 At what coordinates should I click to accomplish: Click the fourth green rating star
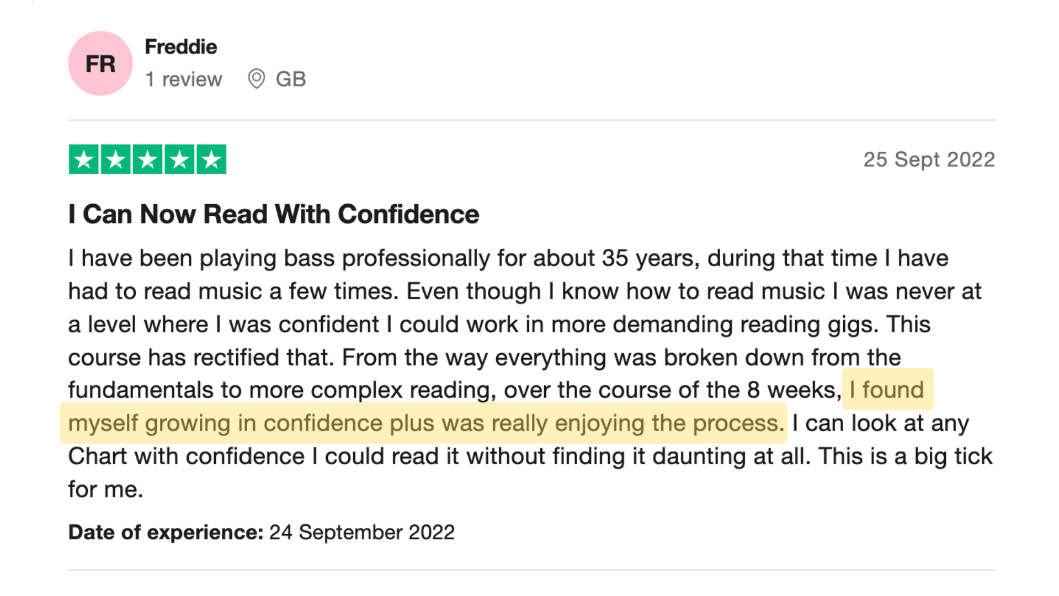179,159
